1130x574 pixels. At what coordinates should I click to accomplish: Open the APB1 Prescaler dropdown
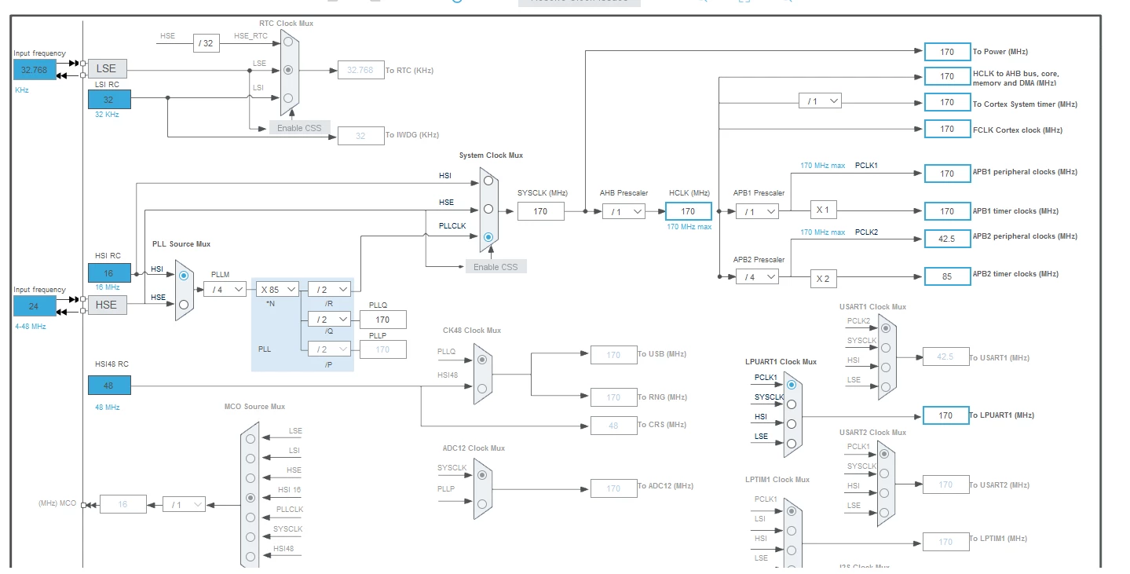click(757, 211)
